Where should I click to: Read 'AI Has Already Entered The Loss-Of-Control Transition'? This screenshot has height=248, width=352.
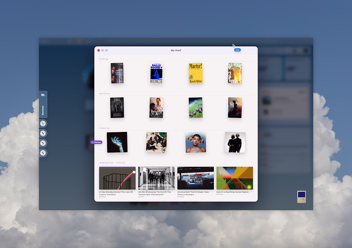point(116,193)
